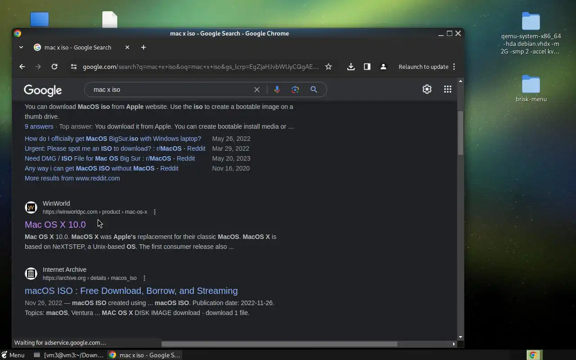
Task: Click the vertical scrollbar thumb
Action: click(460, 133)
